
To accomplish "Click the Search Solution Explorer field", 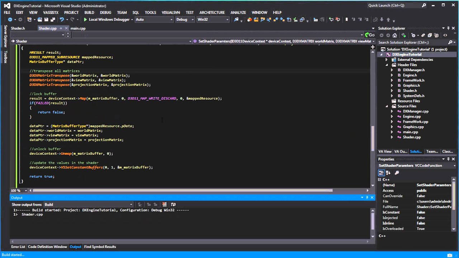I will click(x=412, y=42).
